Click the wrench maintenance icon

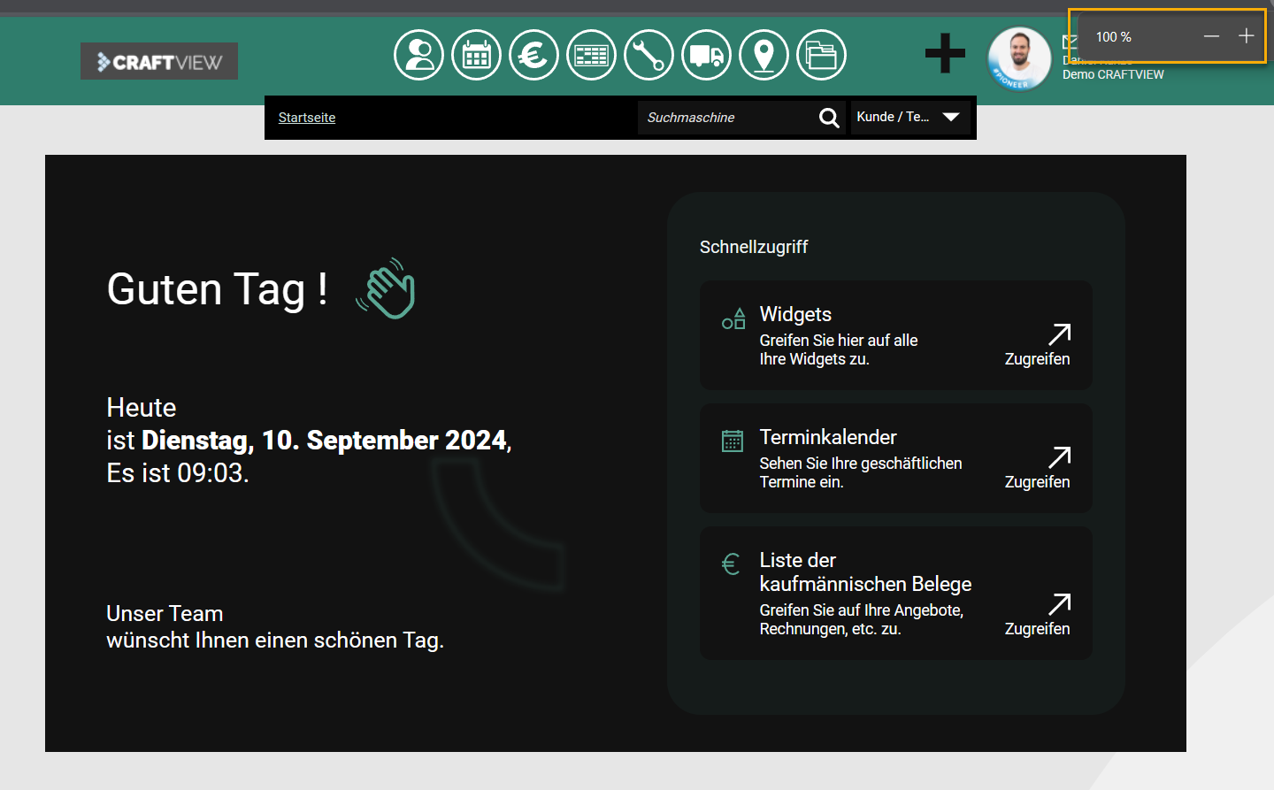click(649, 55)
